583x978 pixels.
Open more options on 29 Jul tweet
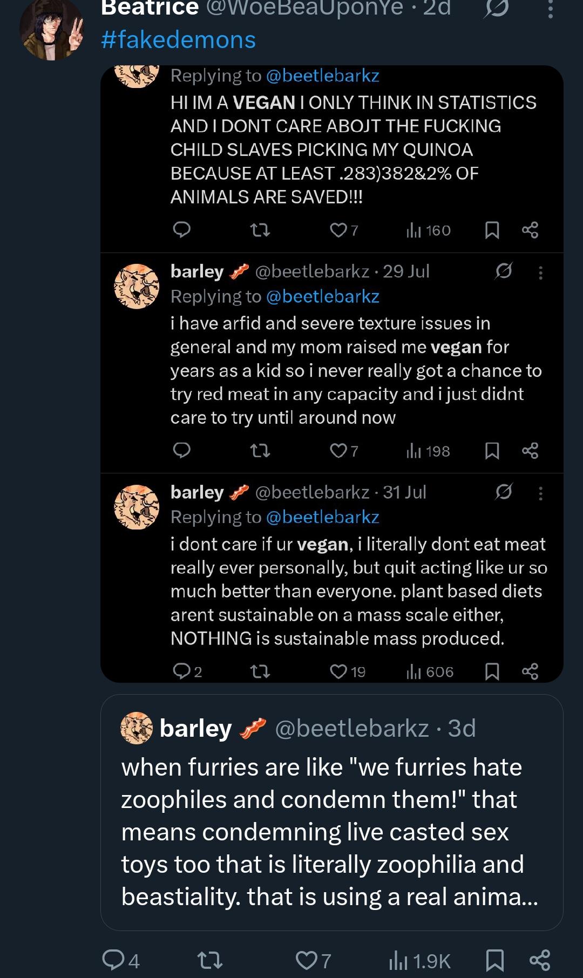(540, 272)
